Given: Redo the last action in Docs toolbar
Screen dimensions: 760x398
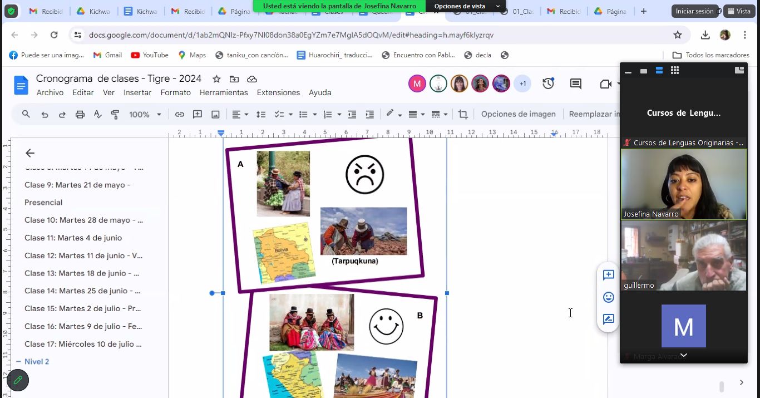Looking at the screenshot, I should click(x=62, y=114).
